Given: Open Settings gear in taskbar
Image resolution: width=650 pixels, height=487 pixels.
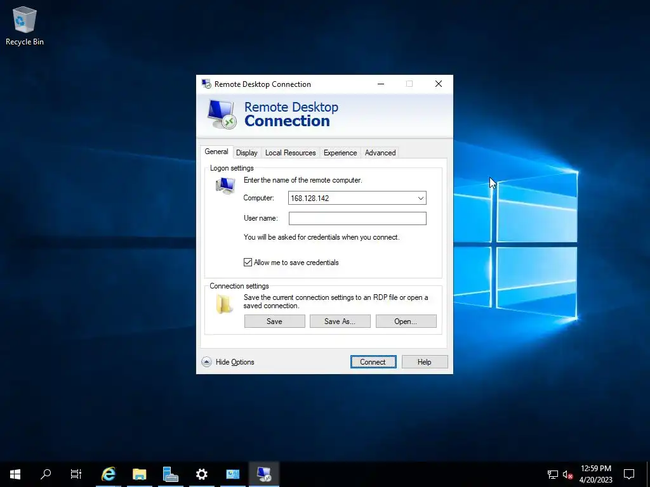Looking at the screenshot, I should point(201,474).
